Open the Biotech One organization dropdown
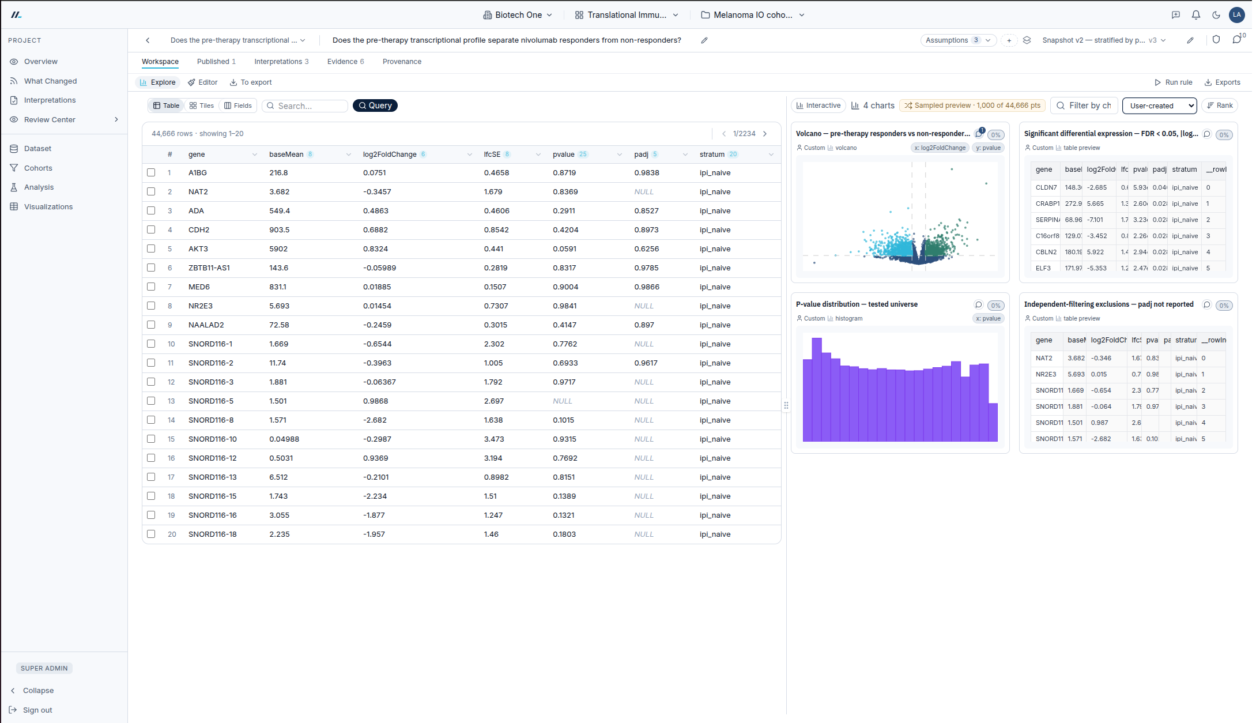 pyautogui.click(x=518, y=15)
